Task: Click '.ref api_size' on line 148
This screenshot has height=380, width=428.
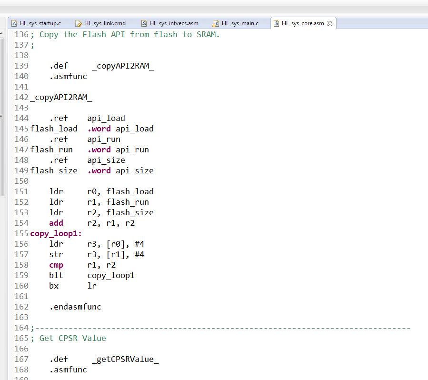Action: pyautogui.click(x=87, y=160)
